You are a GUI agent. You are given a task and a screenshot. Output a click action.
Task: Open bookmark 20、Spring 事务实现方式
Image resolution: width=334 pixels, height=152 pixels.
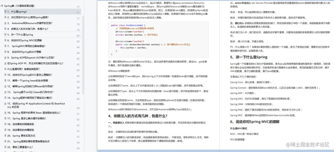[21, 136]
